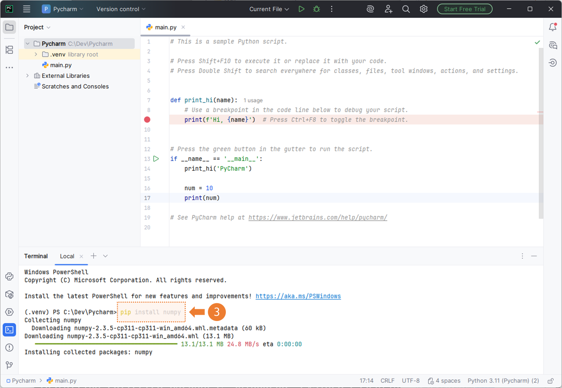
Task: Click the editor vertical scrollbar
Action: click(x=541, y=133)
